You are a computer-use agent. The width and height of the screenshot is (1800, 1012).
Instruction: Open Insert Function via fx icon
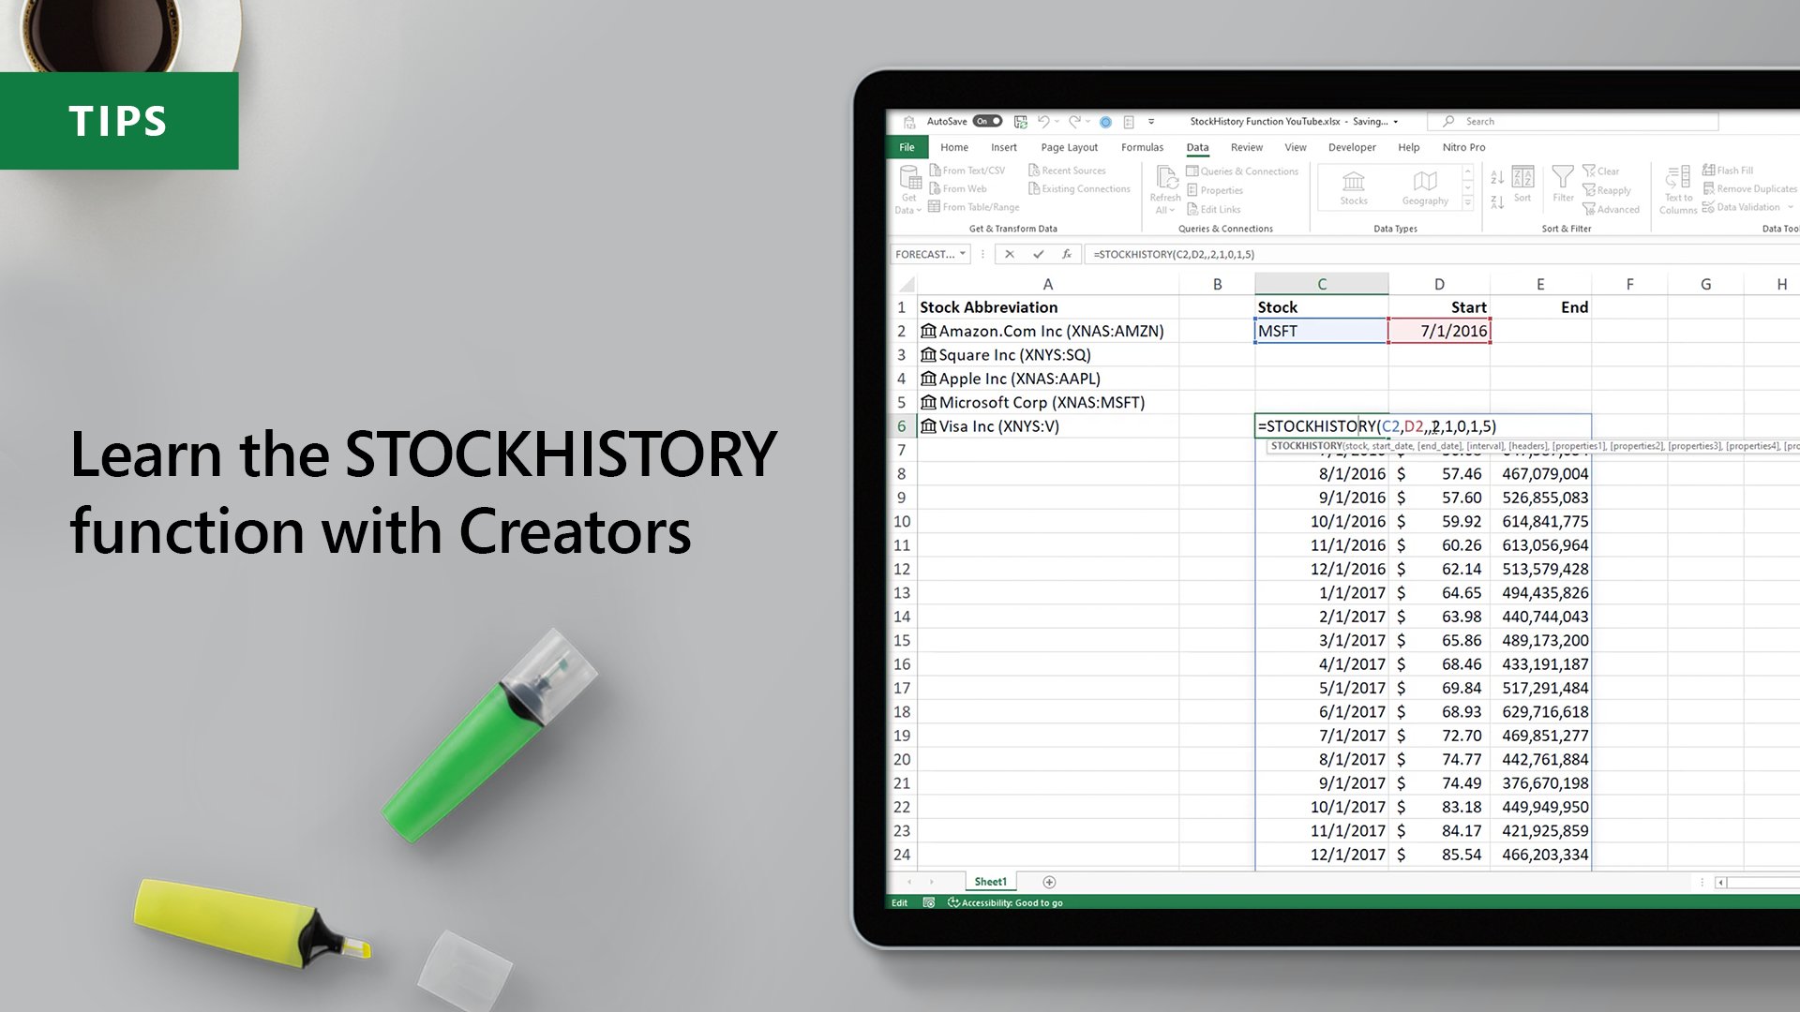coord(1065,254)
